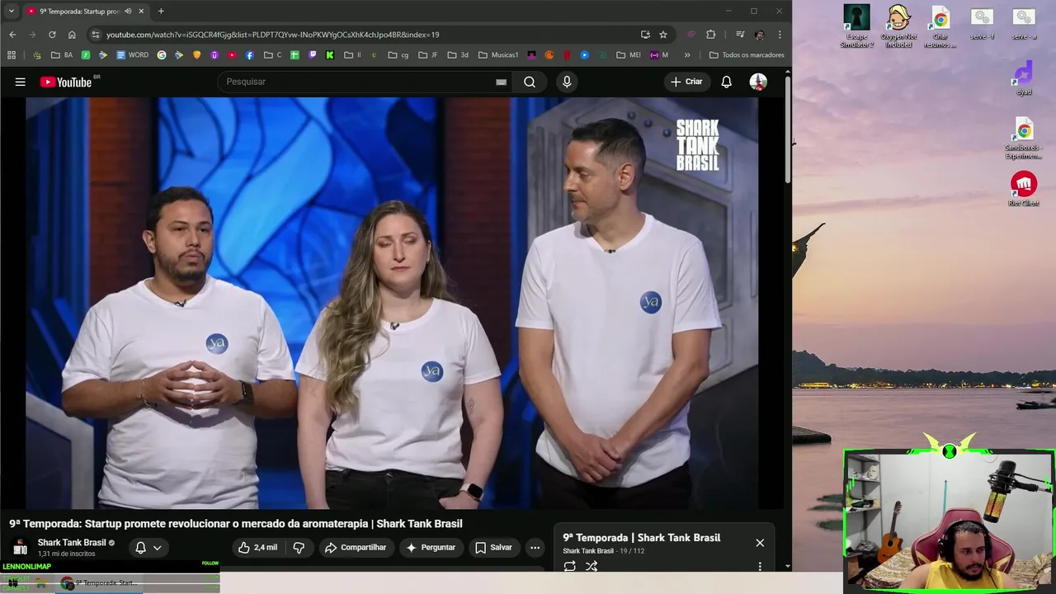Open the Musicas1 bookmarks folder
The width and height of the screenshot is (1056, 594).
coord(498,55)
